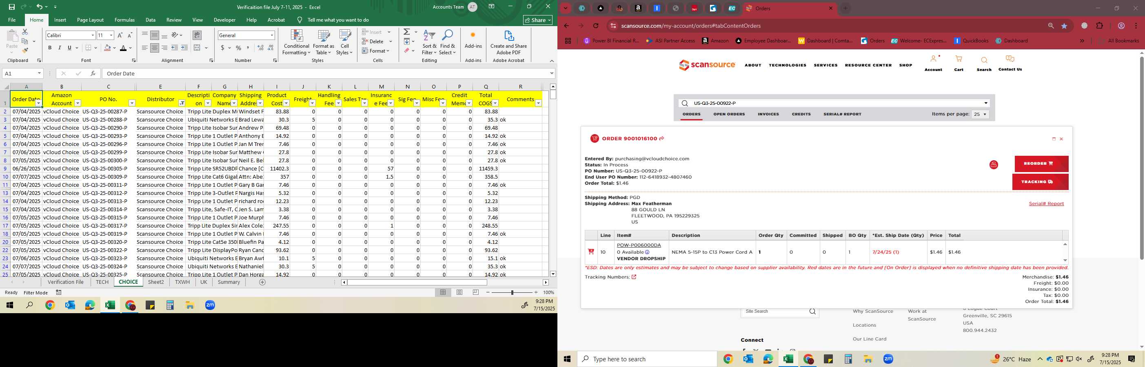The width and height of the screenshot is (1145, 367).
Task: Open the Serial# Report link
Action: pos(1046,203)
